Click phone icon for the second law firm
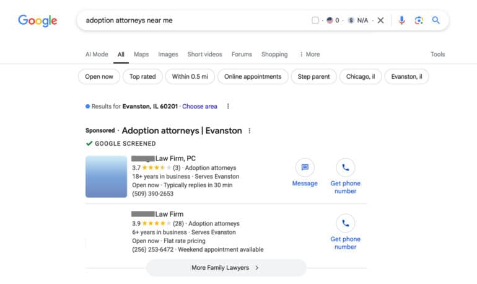 tap(345, 223)
